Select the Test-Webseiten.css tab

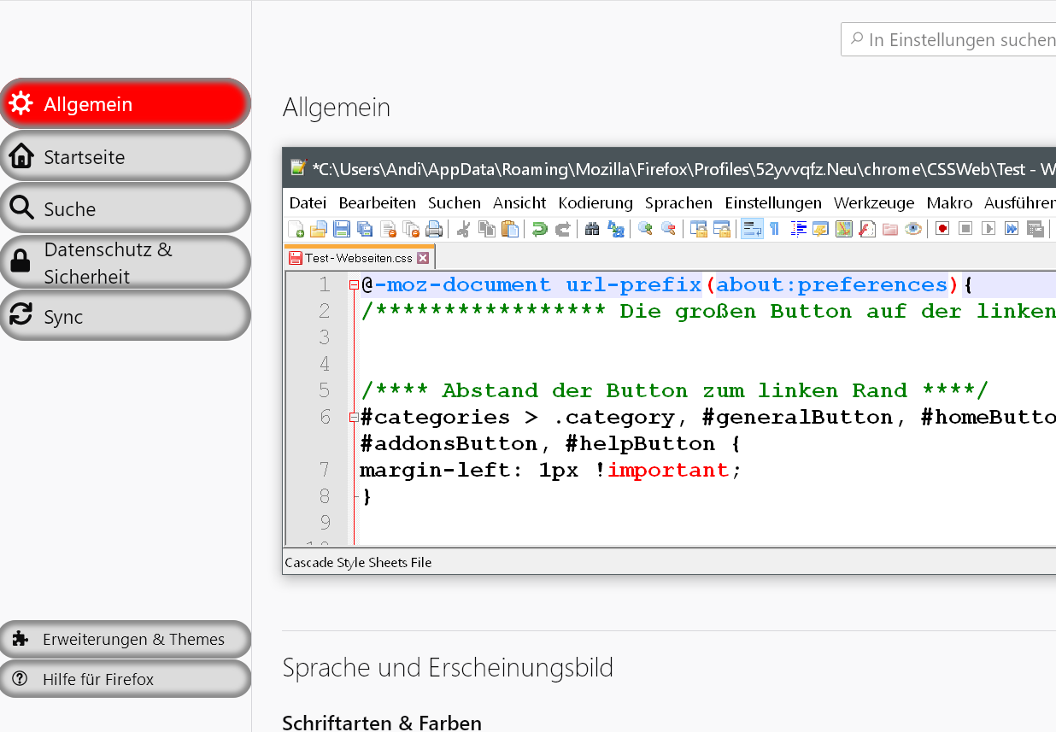tap(358, 257)
